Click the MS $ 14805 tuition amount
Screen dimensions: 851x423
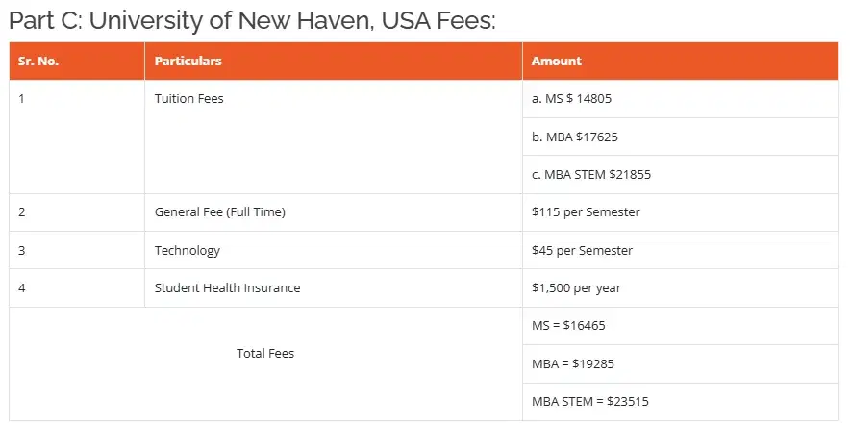tap(571, 98)
